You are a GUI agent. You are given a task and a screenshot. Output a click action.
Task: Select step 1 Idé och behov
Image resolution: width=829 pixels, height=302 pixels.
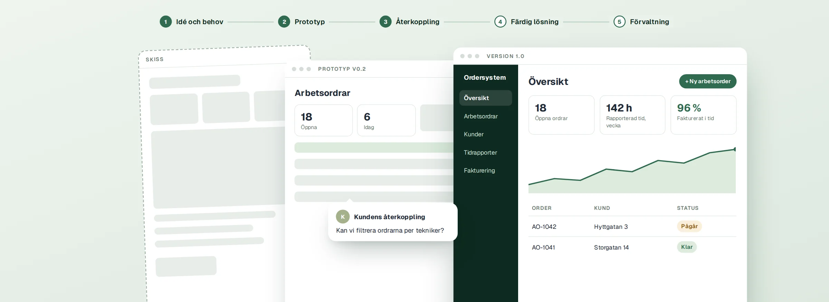click(192, 22)
